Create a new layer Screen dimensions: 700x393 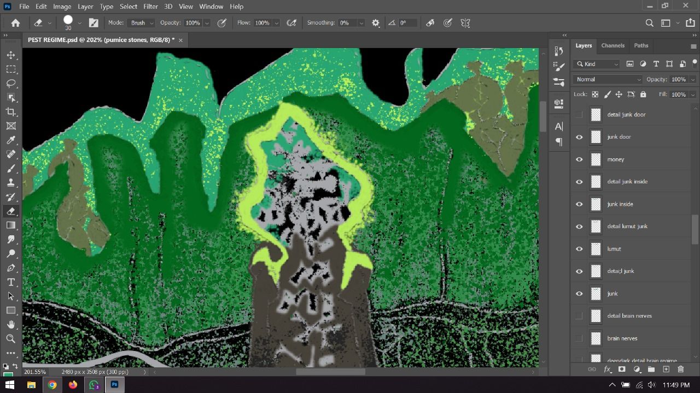click(666, 370)
